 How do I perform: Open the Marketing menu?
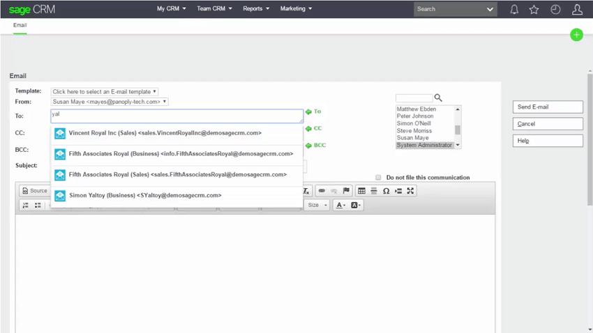click(x=296, y=8)
